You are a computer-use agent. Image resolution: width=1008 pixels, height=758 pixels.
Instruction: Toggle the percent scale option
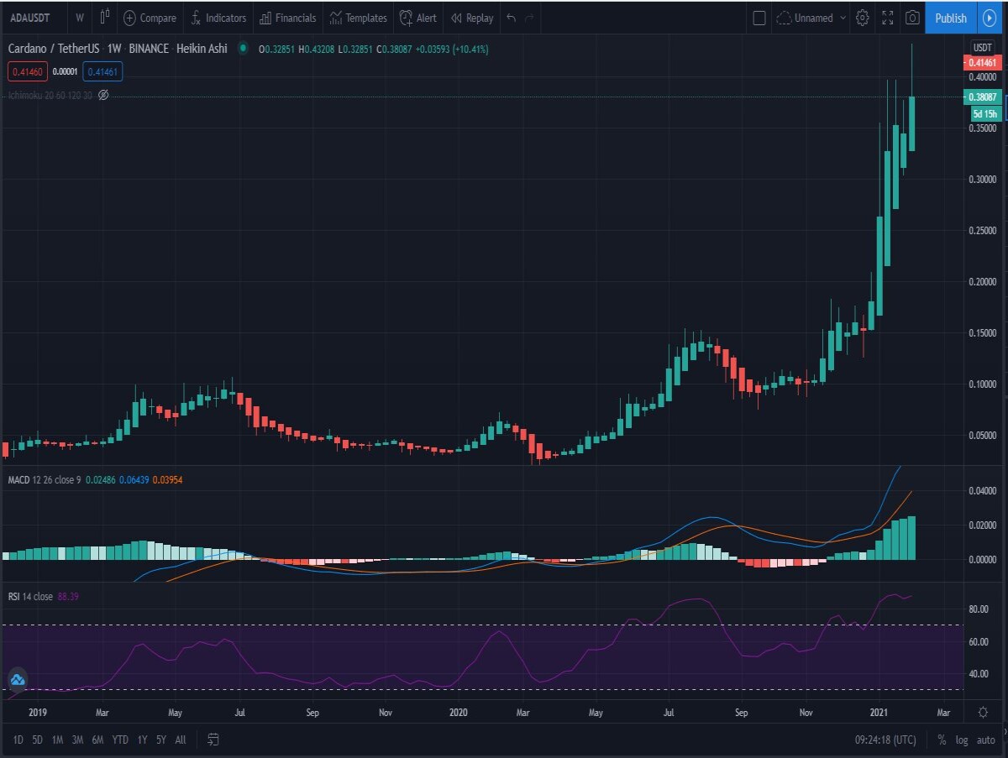click(x=942, y=740)
